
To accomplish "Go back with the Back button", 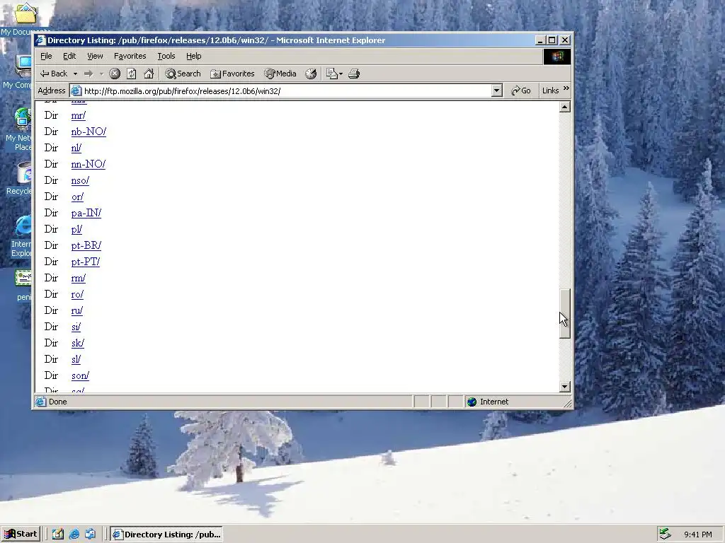I will coord(54,74).
